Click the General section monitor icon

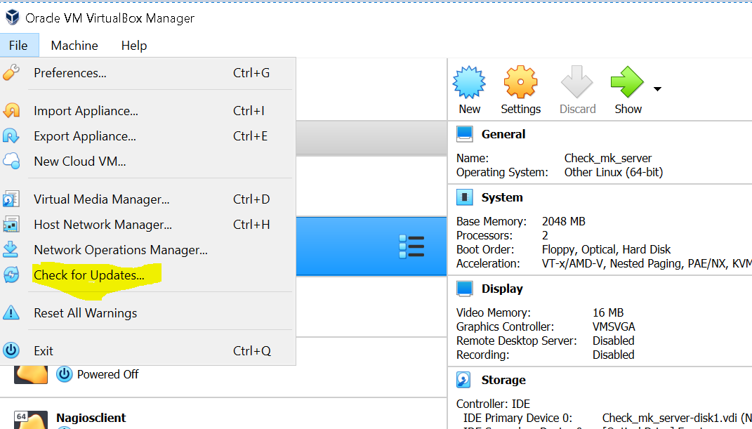tap(465, 133)
